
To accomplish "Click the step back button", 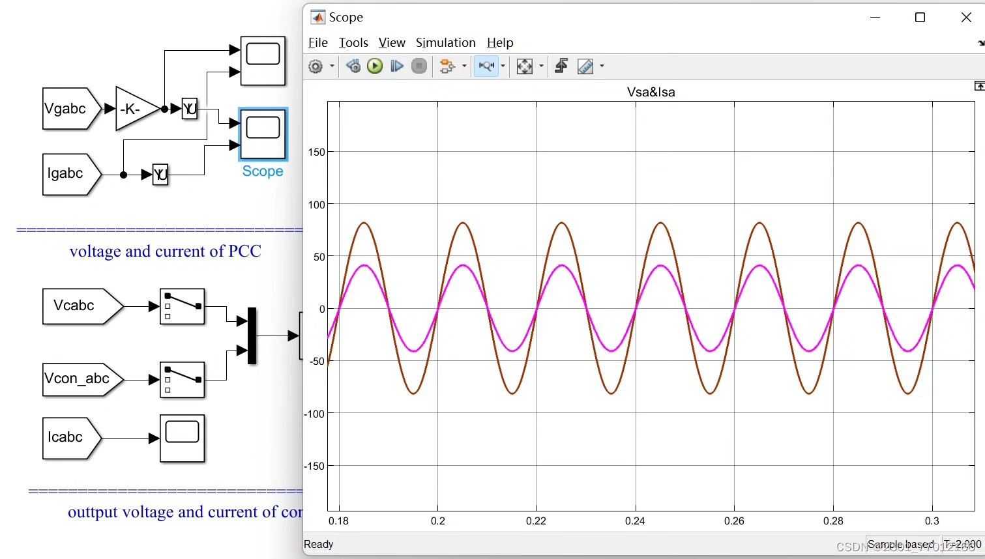I will [353, 66].
